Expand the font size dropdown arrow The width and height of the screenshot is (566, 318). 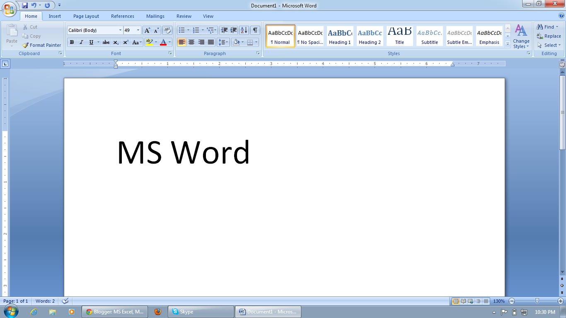(138, 30)
